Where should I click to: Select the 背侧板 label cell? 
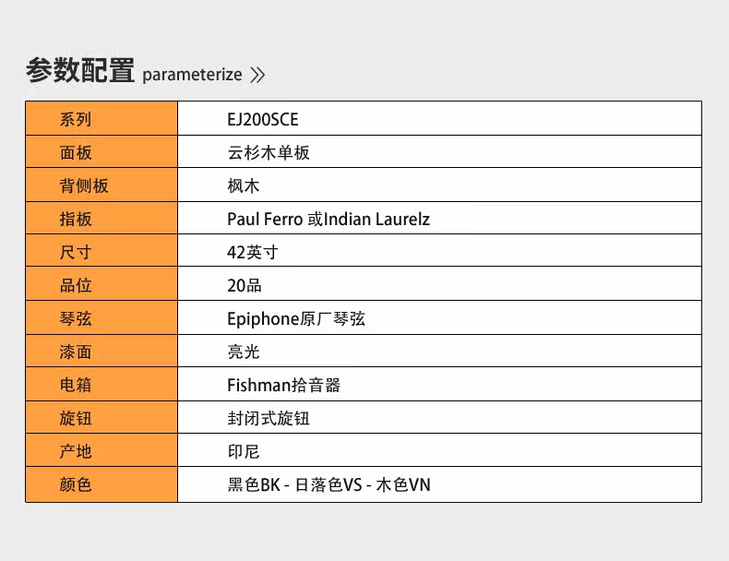click(x=102, y=185)
